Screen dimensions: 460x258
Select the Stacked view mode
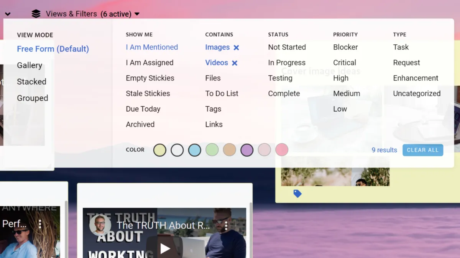(x=31, y=81)
